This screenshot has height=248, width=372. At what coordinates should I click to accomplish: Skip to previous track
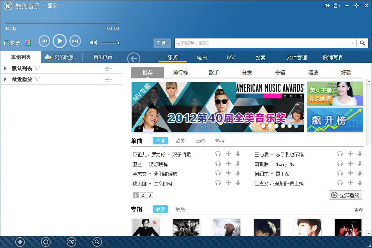point(44,41)
